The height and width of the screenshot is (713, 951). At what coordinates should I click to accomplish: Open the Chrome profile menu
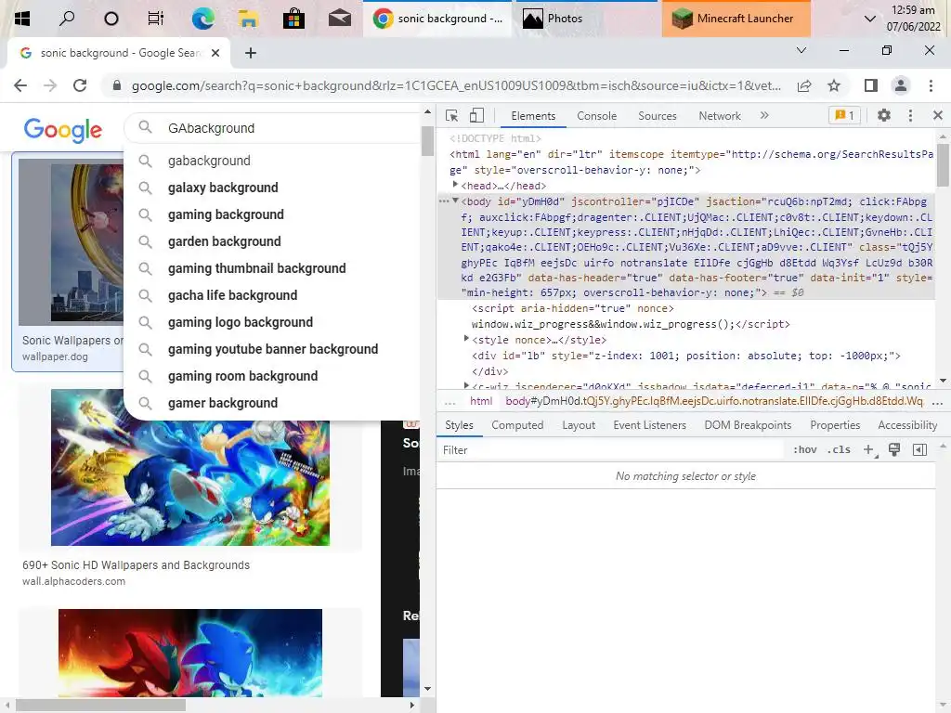901,85
